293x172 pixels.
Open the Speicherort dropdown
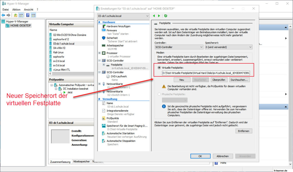click(x=229, y=47)
